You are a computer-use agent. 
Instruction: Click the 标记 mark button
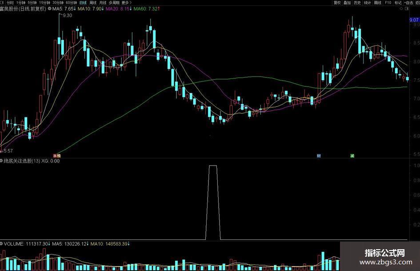click(x=398, y=2)
